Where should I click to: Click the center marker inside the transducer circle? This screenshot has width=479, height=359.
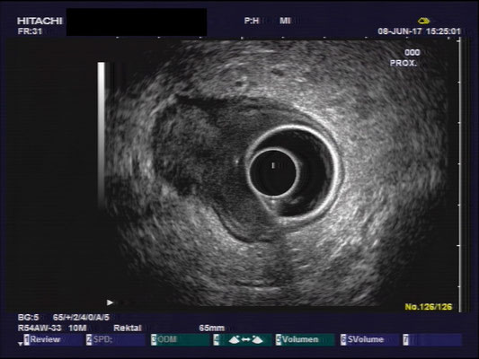pos(273,165)
